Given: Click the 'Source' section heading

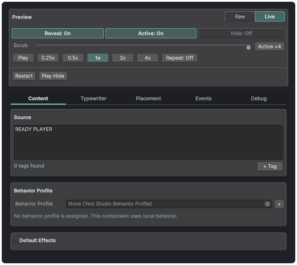Looking at the screenshot, I should click(22, 118).
